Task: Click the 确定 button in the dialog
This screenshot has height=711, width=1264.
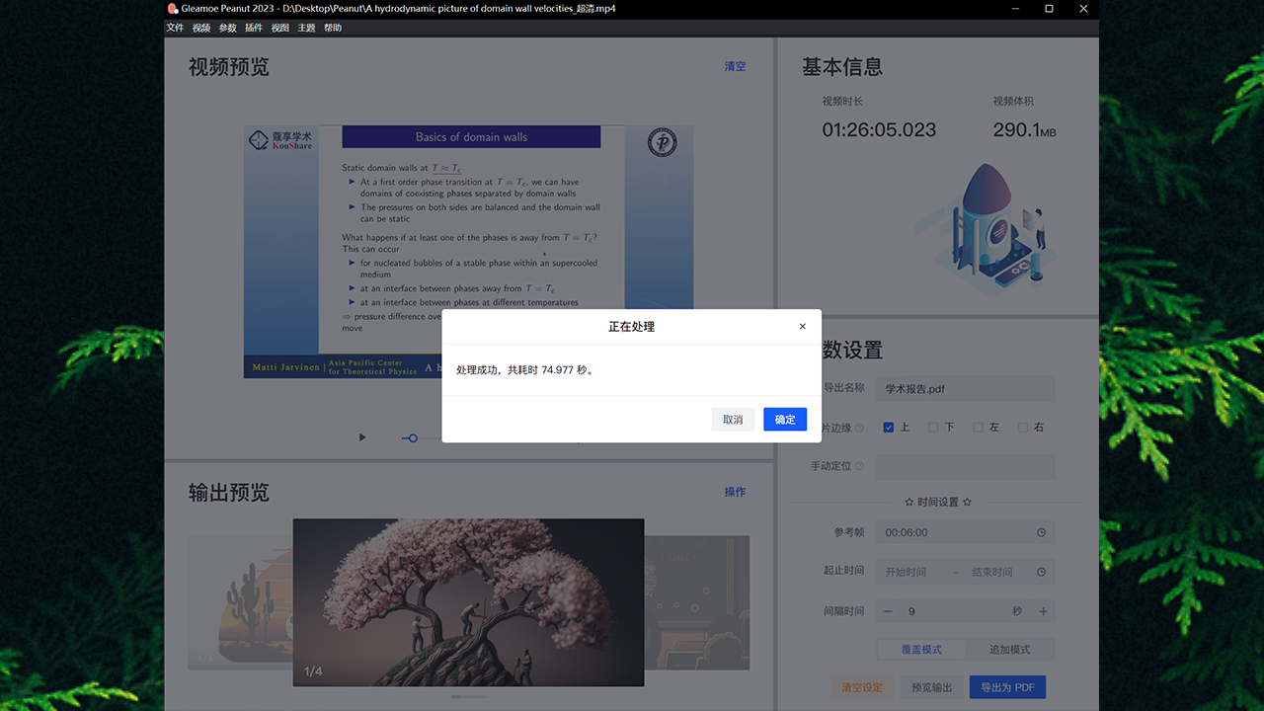Action: coord(784,419)
